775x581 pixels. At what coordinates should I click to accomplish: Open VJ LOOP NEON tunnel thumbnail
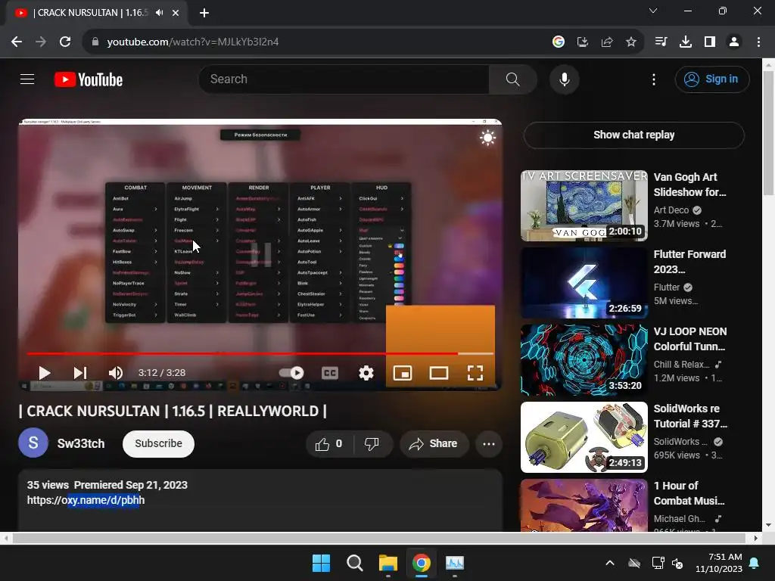[x=584, y=359]
